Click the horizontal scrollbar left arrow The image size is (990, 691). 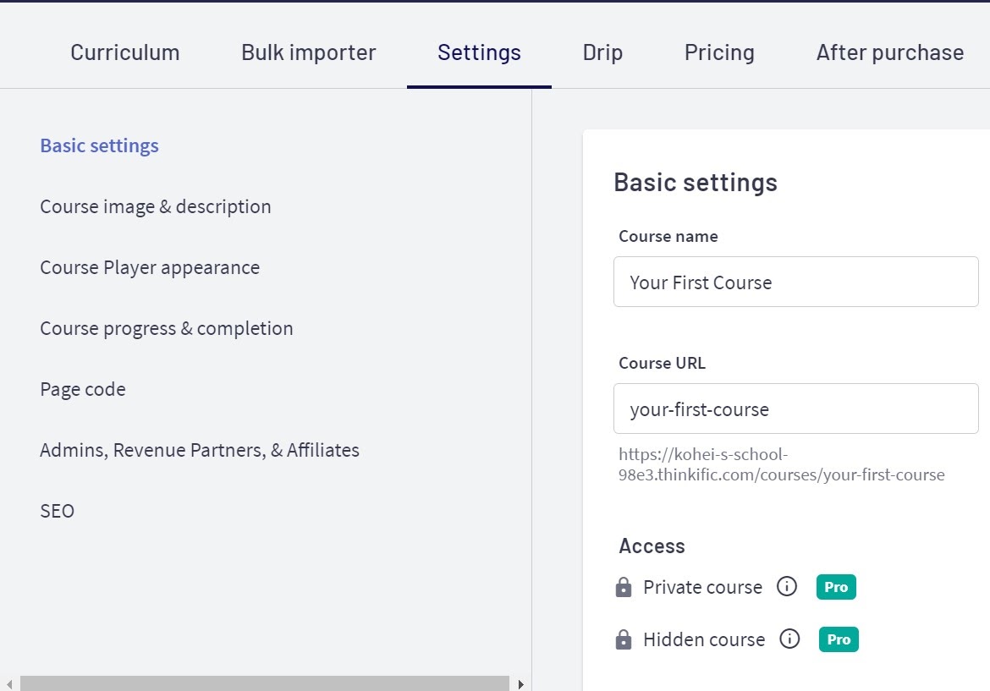click(x=9, y=683)
